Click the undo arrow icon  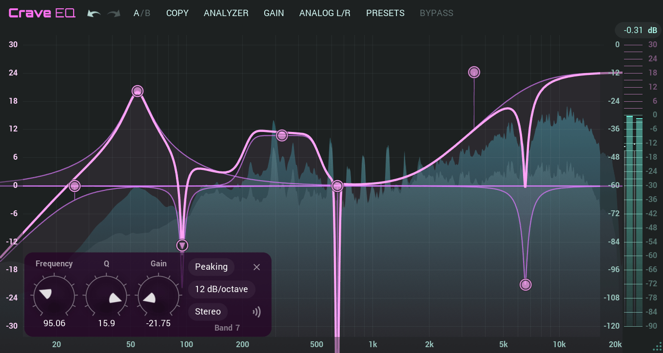94,13
